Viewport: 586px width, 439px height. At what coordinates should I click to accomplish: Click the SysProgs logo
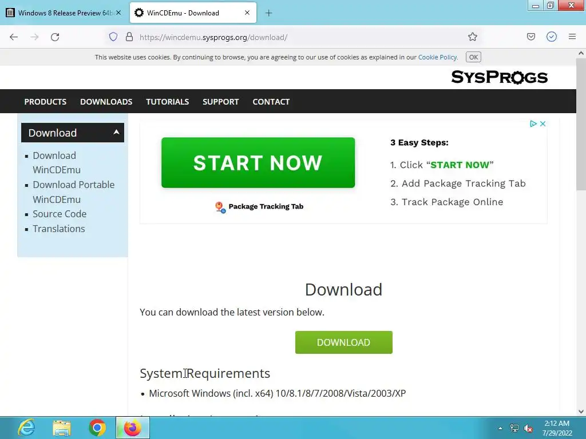[499, 77]
